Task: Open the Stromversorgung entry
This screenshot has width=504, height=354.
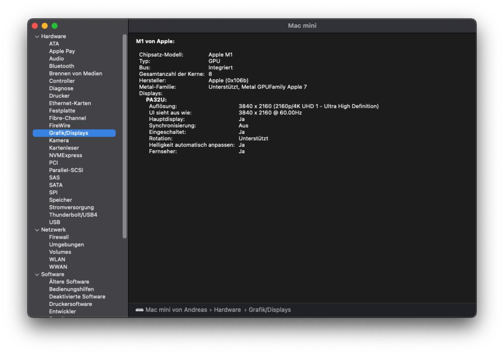Action: 72,207
